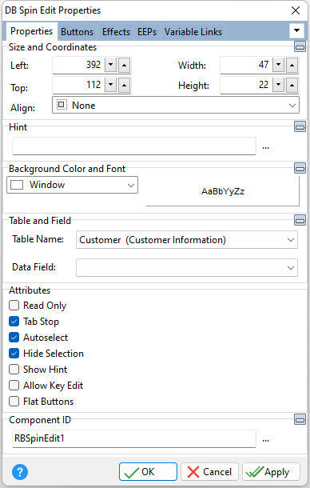This screenshot has height=488, width=310.
Task: Click the Apply button
Action: pyautogui.click(x=271, y=472)
